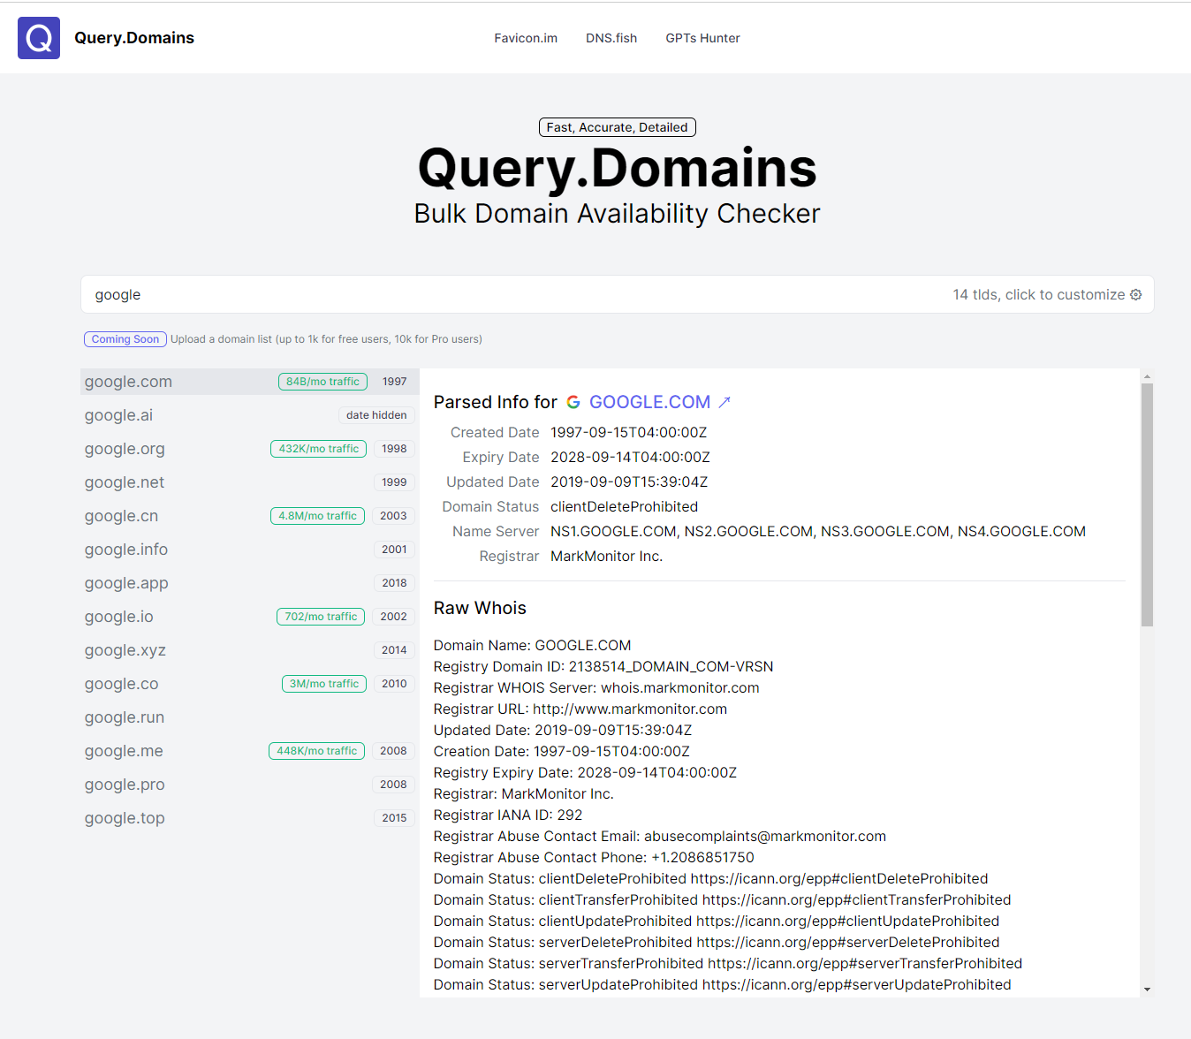
Task: Click the 432K/mo traffic badge
Action: (319, 449)
